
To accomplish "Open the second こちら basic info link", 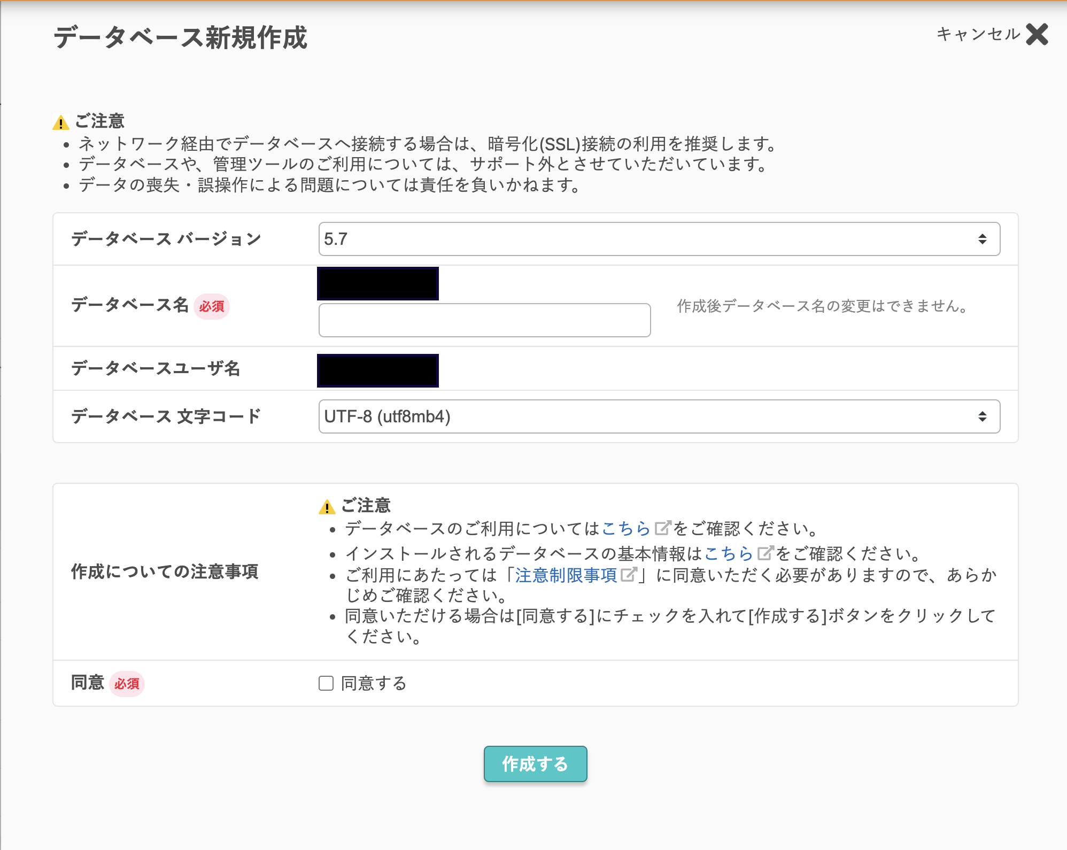I will [x=728, y=553].
